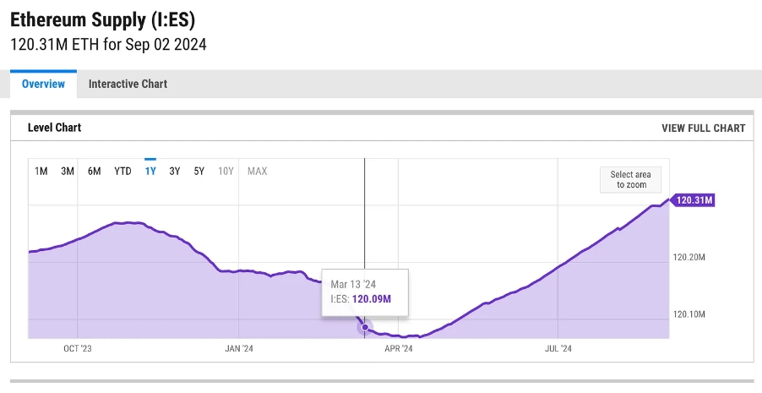Switch chart to 5Y range
This screenshot has height=393, width=762.
coord(199,172)
